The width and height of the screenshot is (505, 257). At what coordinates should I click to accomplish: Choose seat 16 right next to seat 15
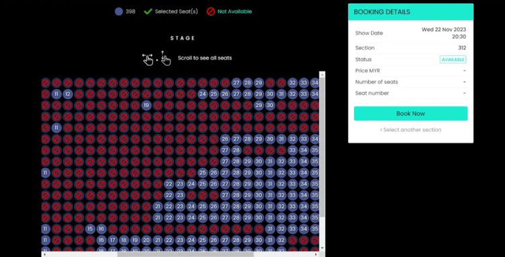pyautogui.click(x=102, y=229)
